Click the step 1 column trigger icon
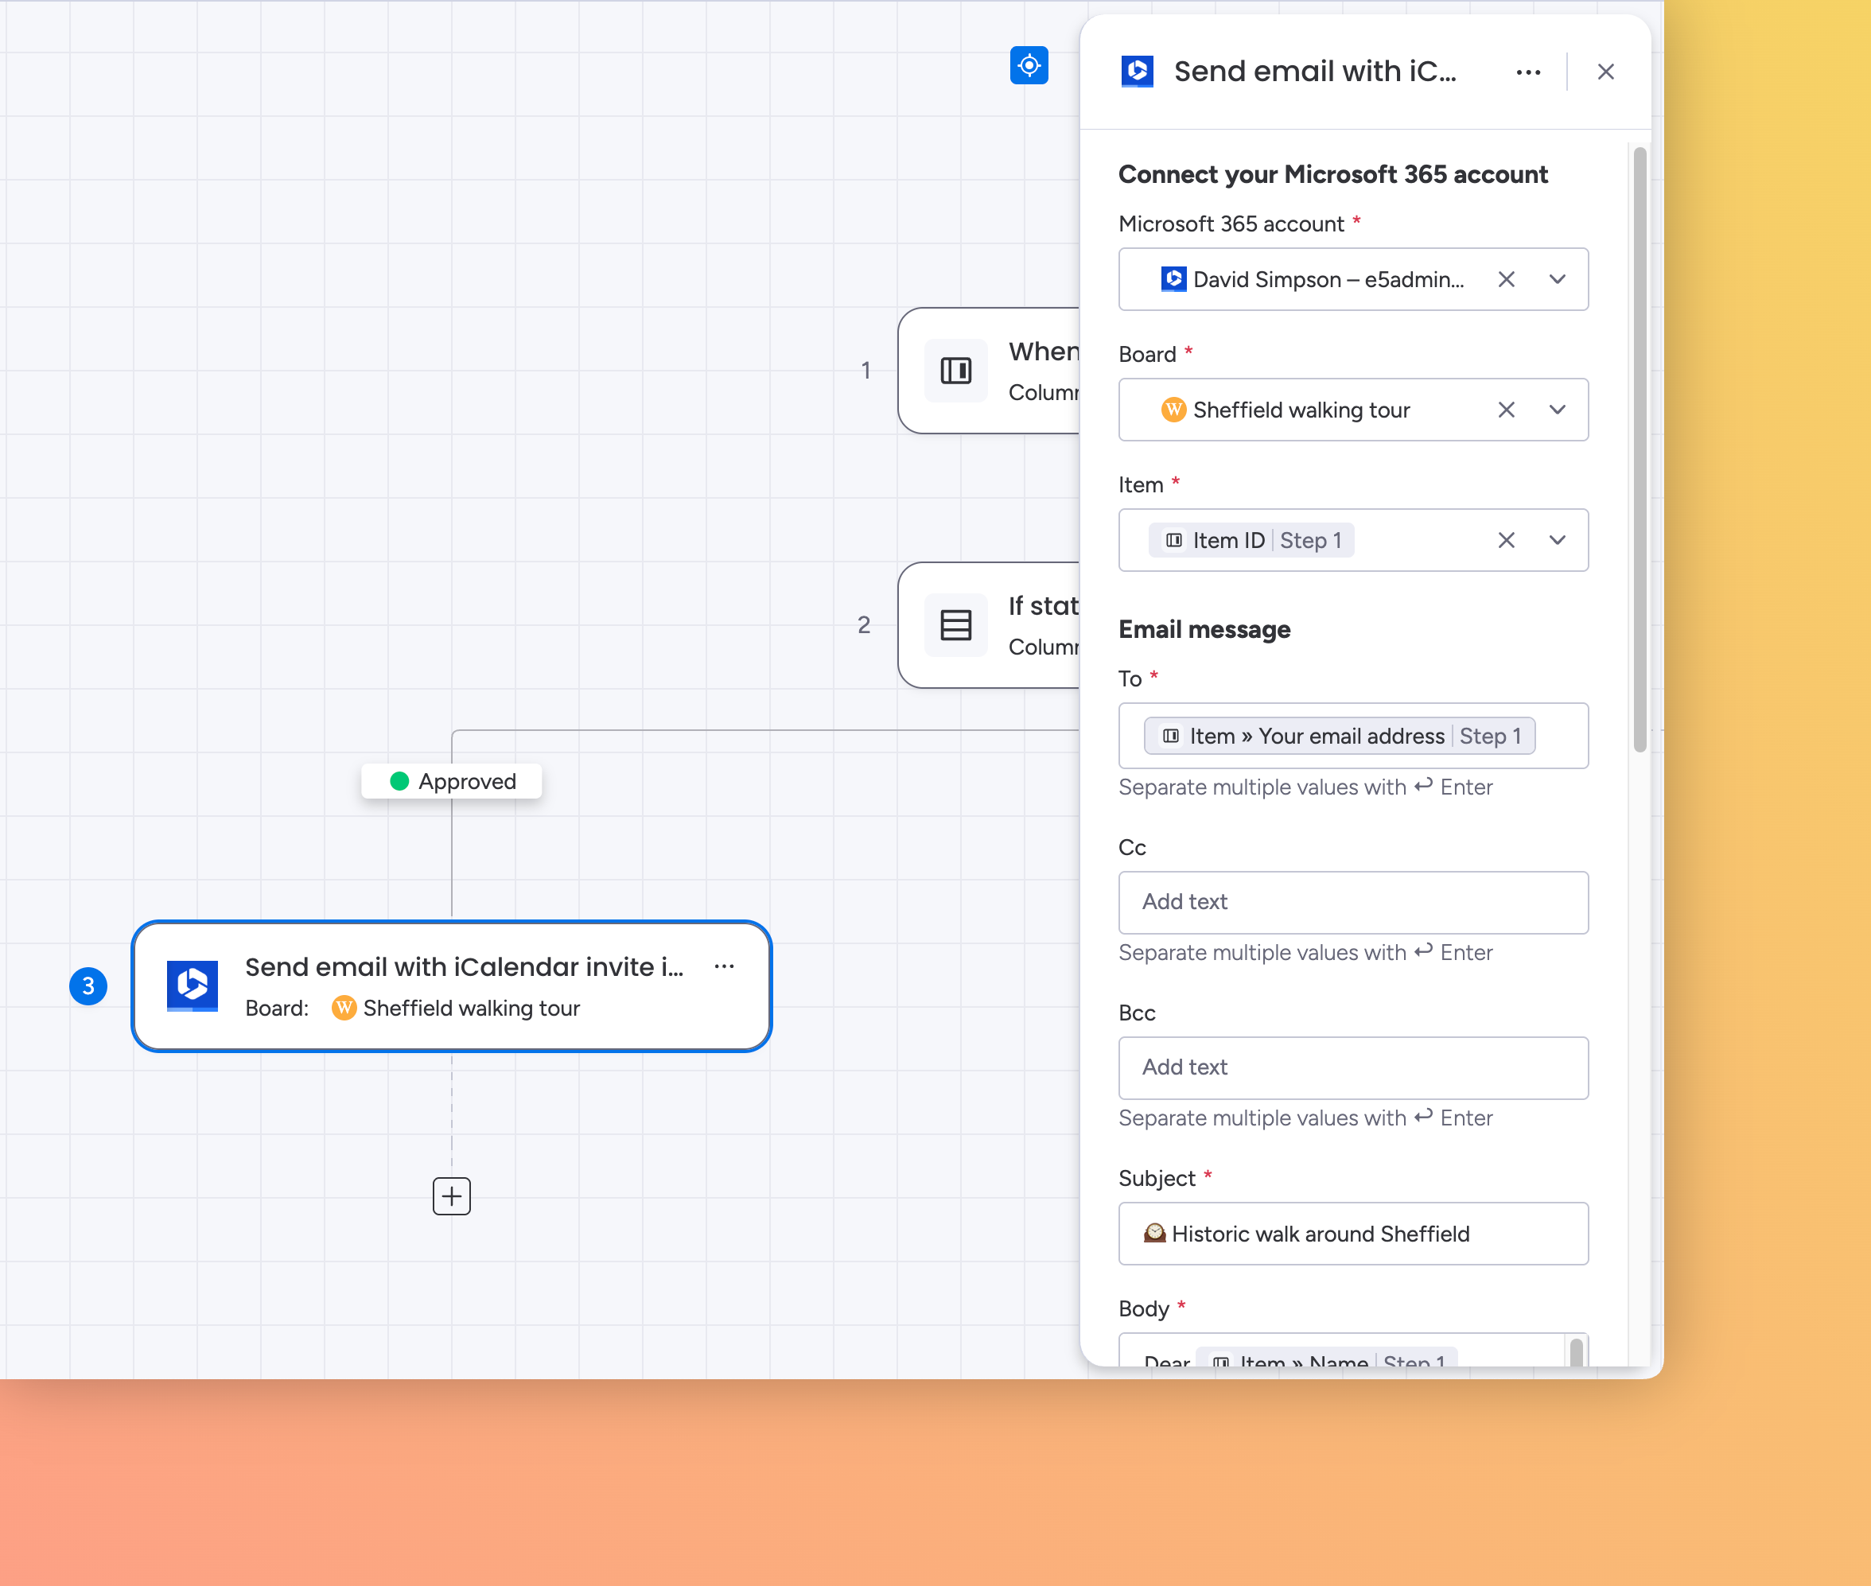The height and width of the screenshot is (1586, 1871). (955, 371)
